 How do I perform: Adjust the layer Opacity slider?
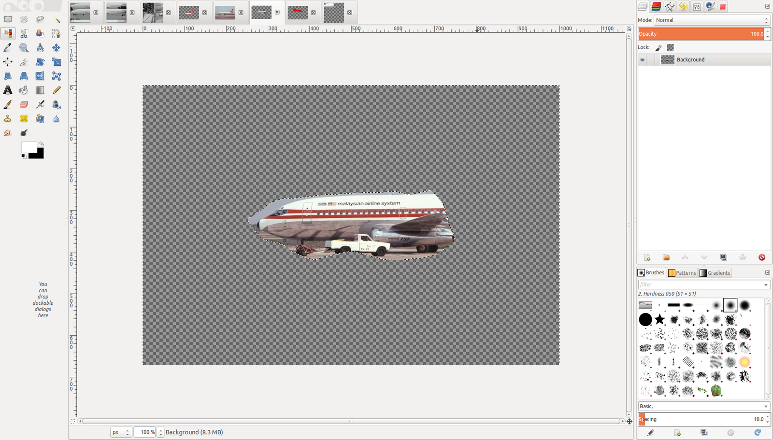pos(701,34)
